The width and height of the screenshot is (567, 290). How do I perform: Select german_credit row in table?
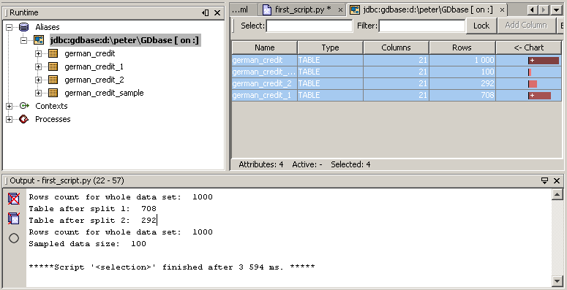click(397, 61)
